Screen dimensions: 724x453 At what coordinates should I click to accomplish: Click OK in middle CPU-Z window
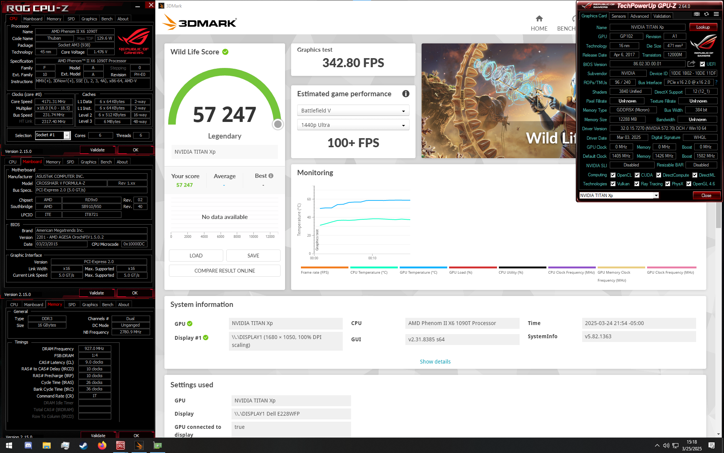coord(135,293)
